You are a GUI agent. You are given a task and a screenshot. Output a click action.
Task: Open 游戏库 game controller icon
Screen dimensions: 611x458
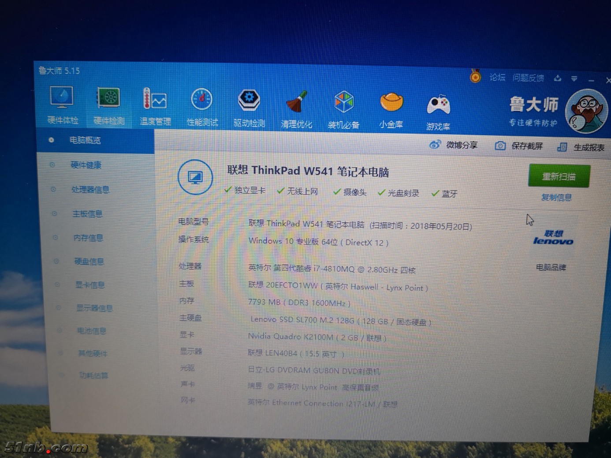[438, 112]
